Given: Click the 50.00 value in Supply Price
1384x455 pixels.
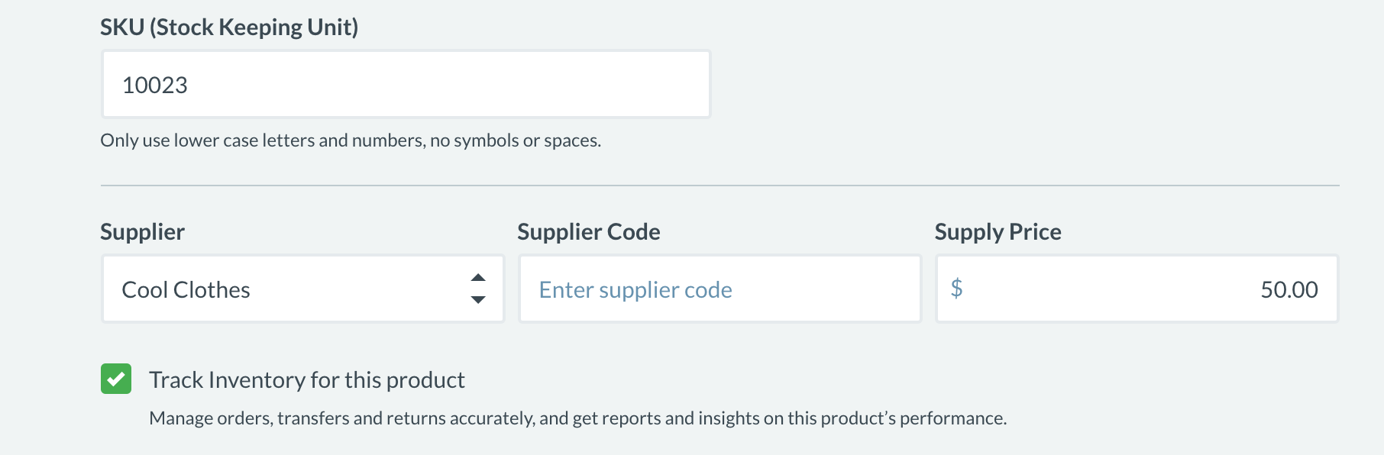Looking at the screenshot, I should pos(1289,290).
